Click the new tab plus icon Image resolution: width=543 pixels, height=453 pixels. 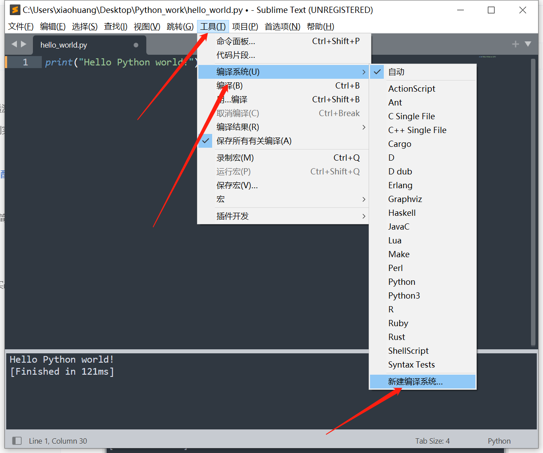point(515,44)
